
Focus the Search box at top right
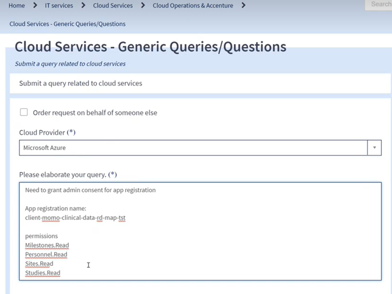(379, 4)
